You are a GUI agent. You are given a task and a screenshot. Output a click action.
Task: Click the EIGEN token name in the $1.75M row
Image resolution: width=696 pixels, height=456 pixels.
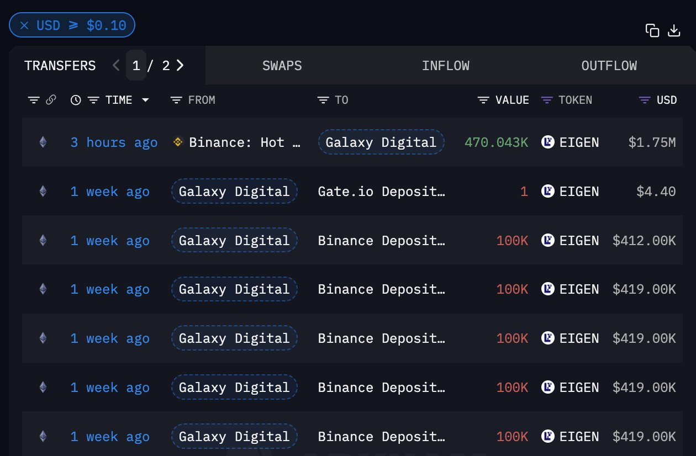tap(579, 142)
